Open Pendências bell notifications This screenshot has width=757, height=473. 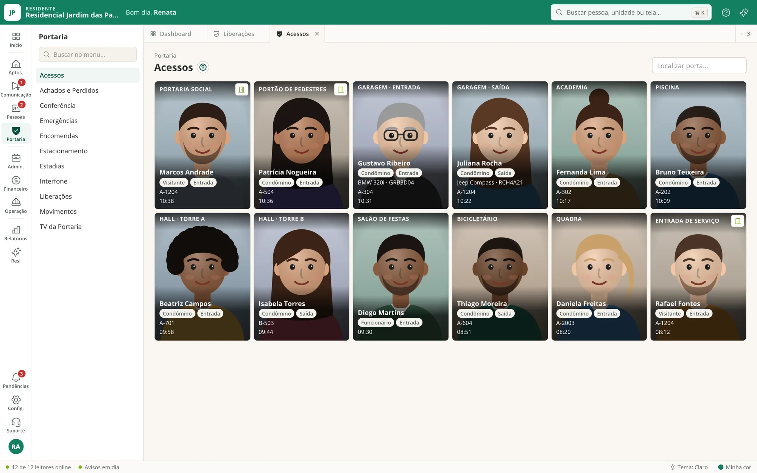[x=16, y=381]
